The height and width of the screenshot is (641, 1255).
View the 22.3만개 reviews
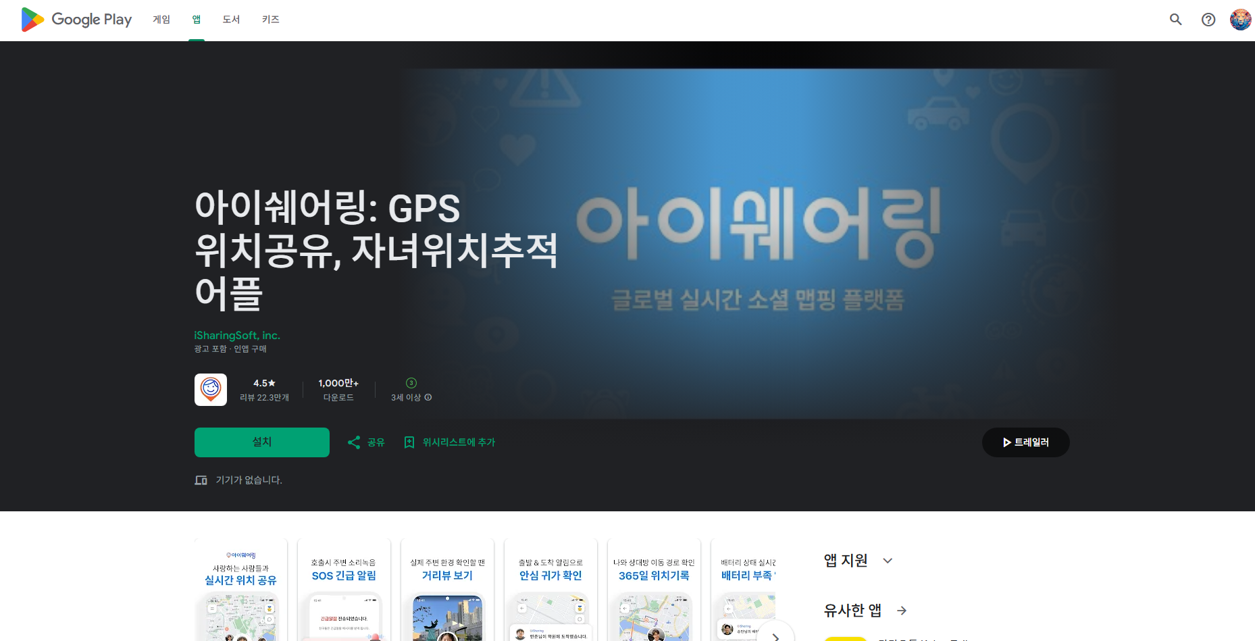[265, 390]
